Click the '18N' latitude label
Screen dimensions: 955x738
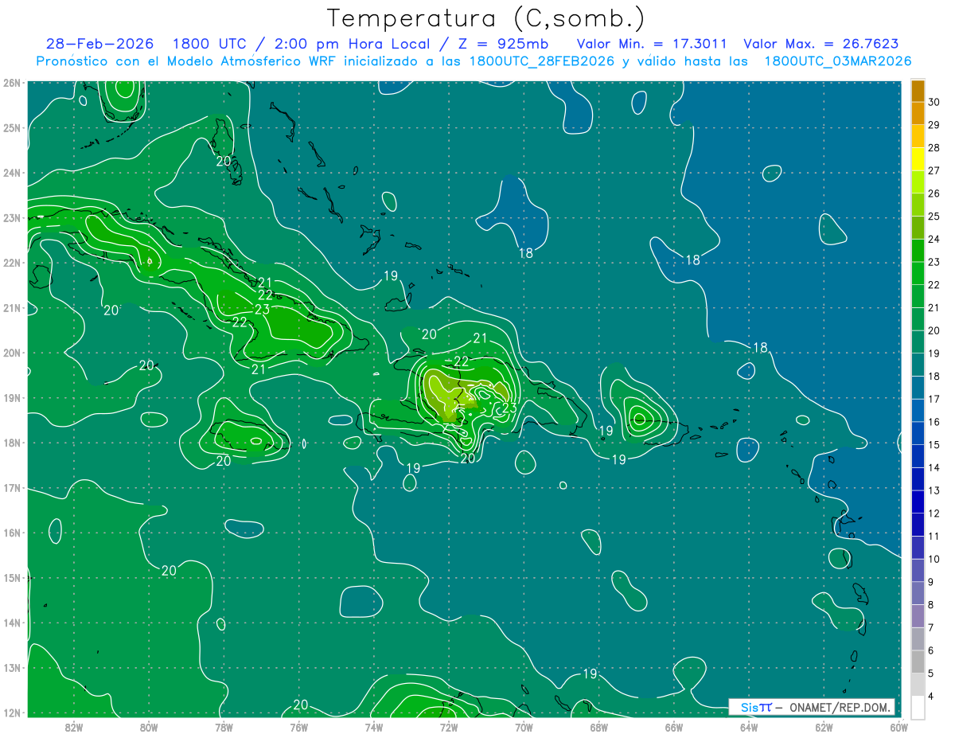(x=12, y=443)
